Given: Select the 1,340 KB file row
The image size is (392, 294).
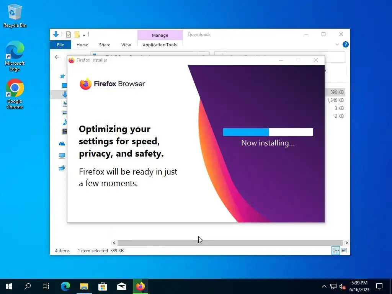Looking at the screenshot, I should (x=335, y=100).
